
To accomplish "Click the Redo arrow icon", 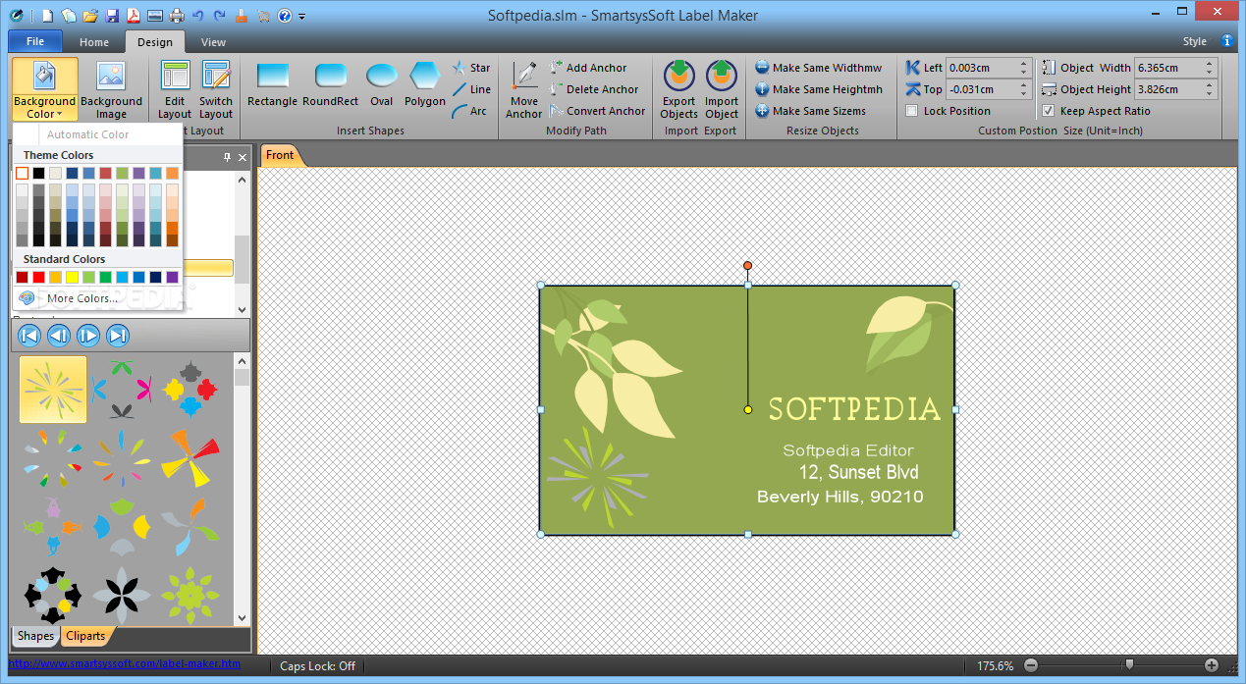I will point(219,16).
